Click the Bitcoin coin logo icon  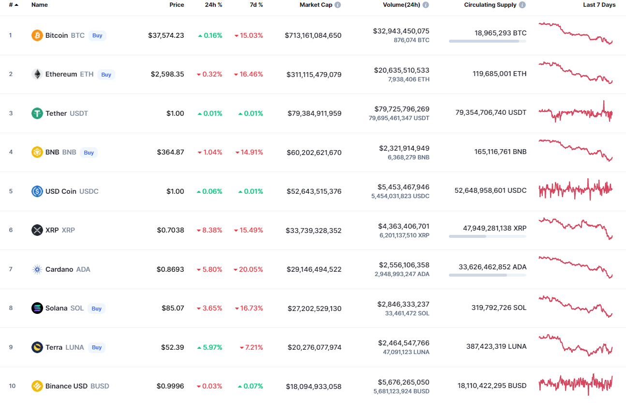[37, 35]
